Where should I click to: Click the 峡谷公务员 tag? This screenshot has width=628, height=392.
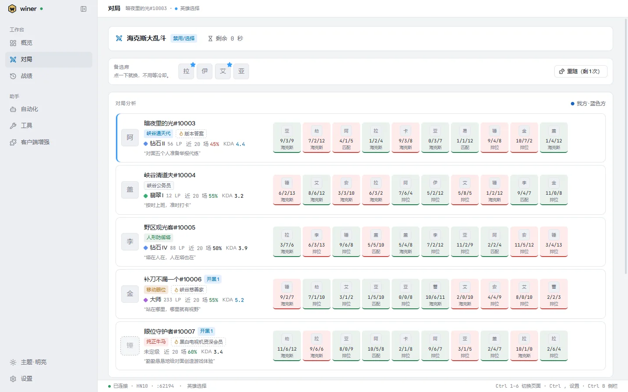click(159, 186)
